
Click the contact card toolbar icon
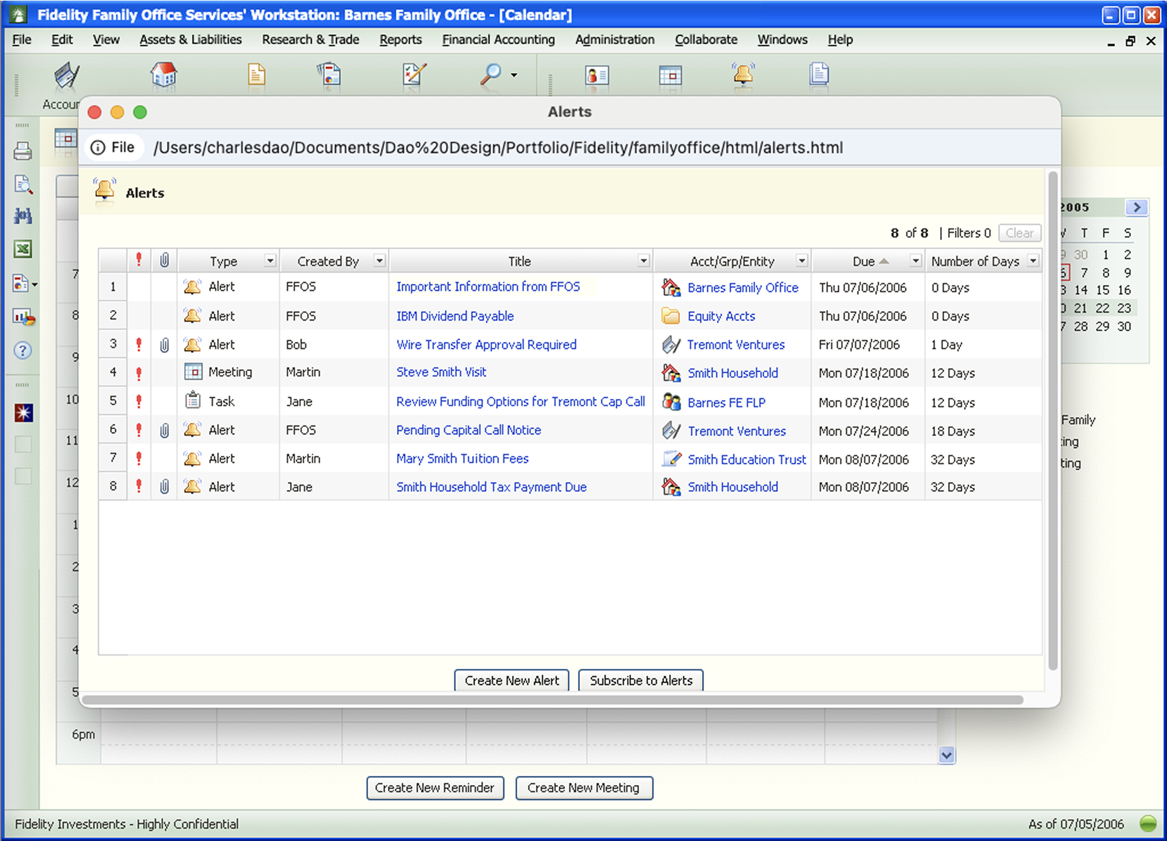[597, 76]
